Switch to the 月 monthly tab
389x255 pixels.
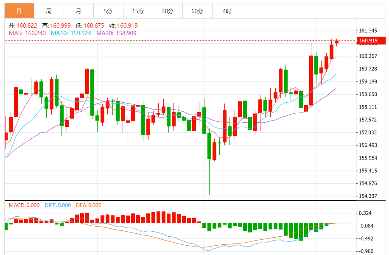coord(78,11)
